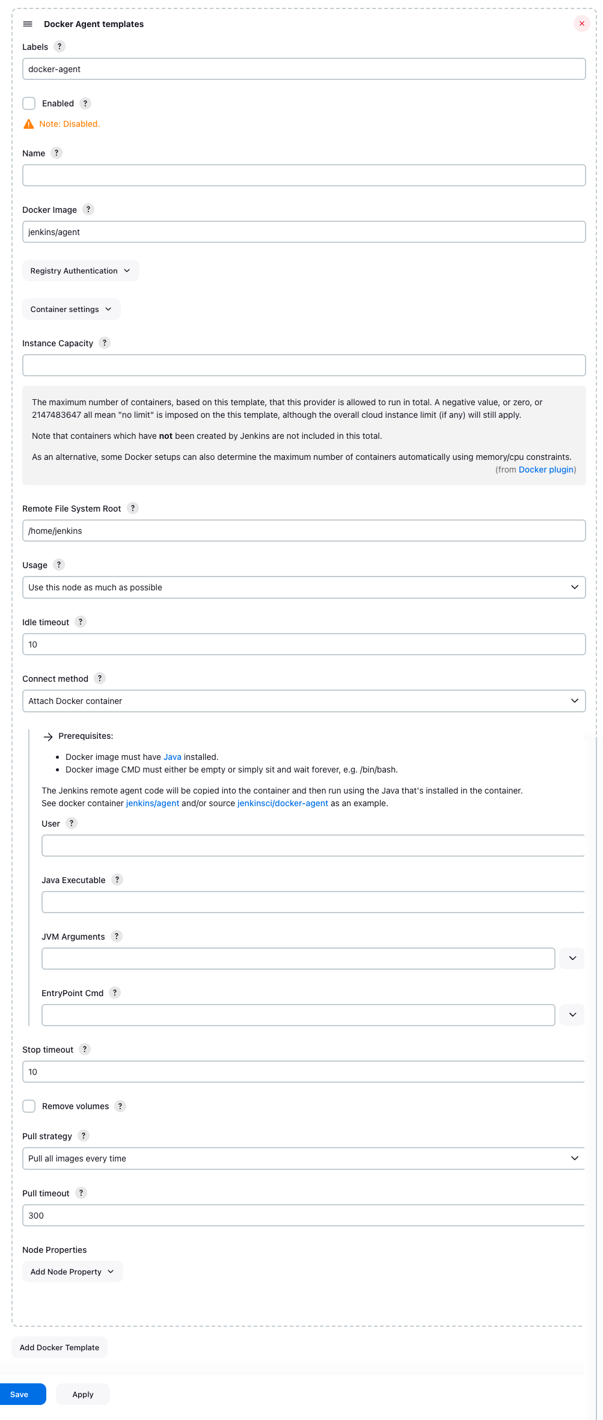Expand the JVM Arguments text field

point(572,958)
